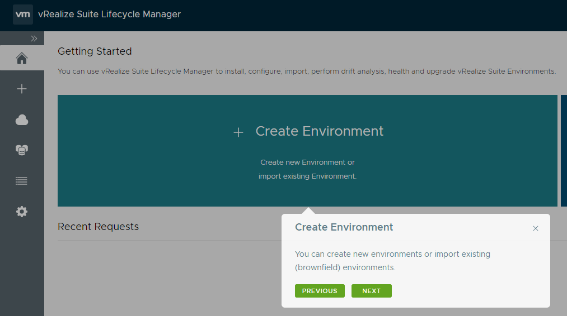Click the Recent Requests section heading
The image size is (567, 316).
98,227
